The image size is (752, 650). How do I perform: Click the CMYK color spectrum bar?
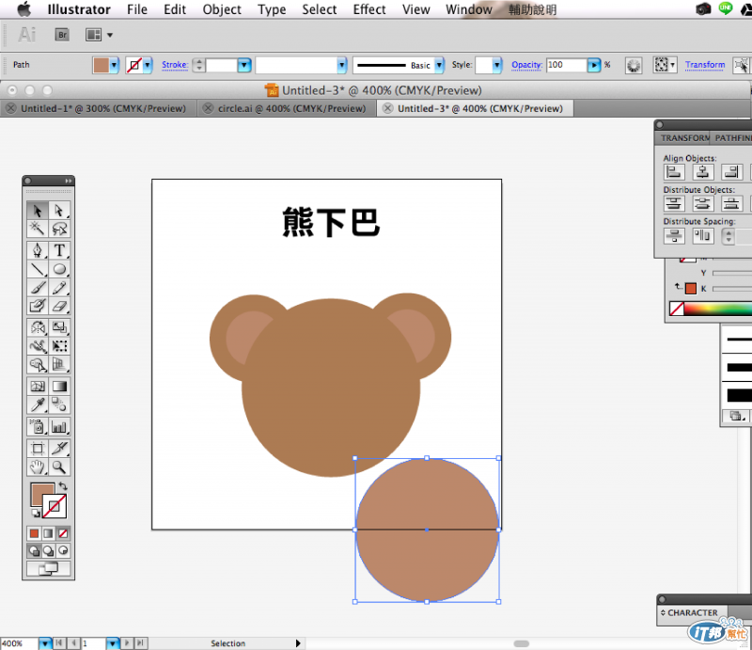coord(719,309)
